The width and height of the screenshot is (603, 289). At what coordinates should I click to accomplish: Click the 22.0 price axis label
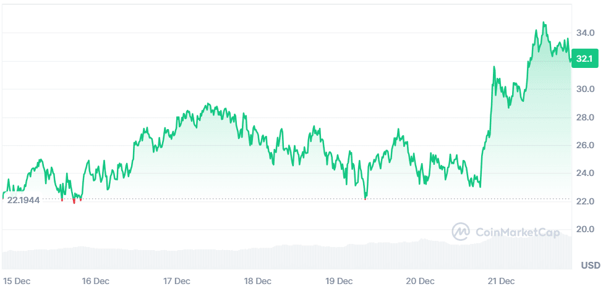(x=585, y=202)
